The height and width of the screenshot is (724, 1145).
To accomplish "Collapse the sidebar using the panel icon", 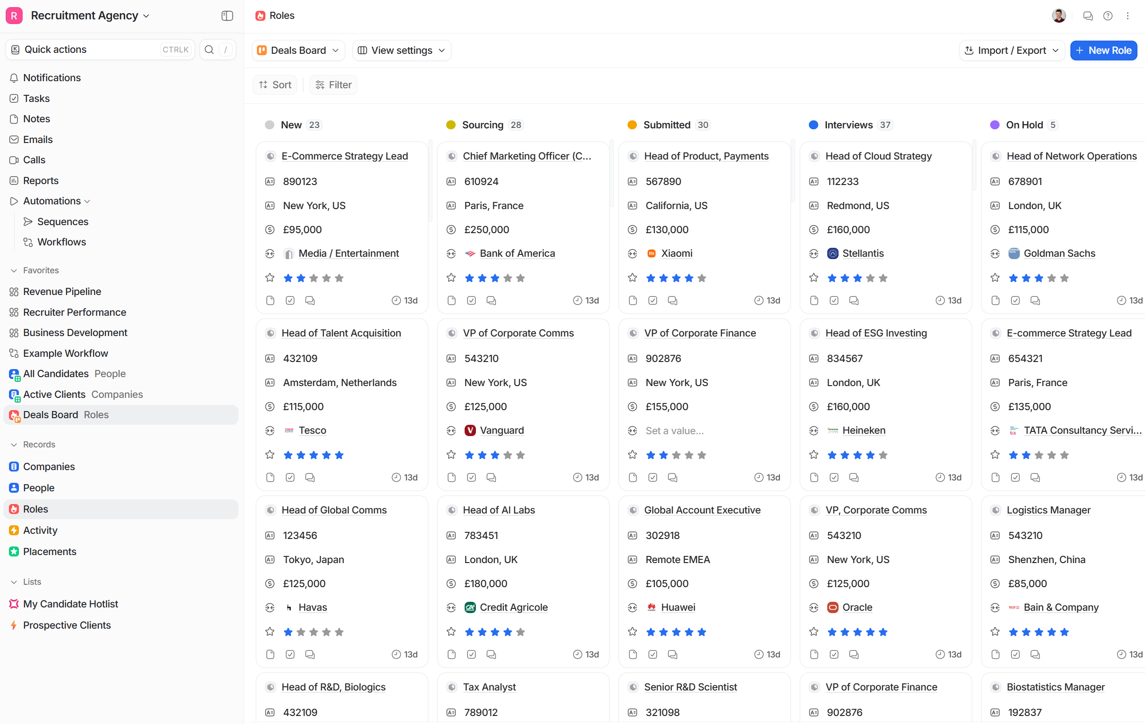I will [x=227, y=16].
